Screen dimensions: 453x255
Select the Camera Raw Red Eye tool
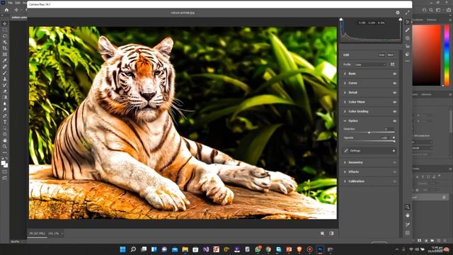coord(408,46)
